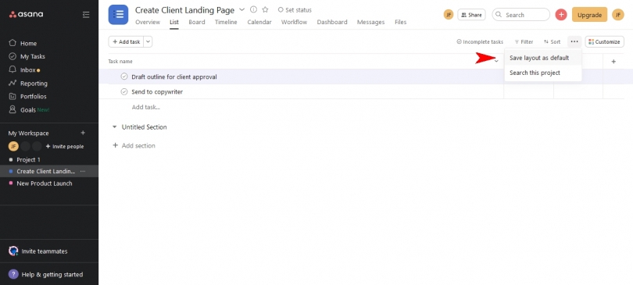633x285 pixels.
Task: Mark Send to copywriter complete
Action: (x=124, y=92)
